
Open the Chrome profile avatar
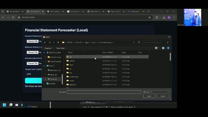click(x=169, y=17)
